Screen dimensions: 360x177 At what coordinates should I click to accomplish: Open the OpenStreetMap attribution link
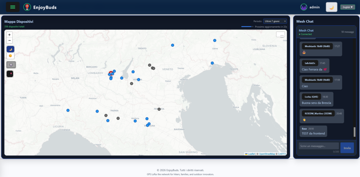[x=267, y=154]
